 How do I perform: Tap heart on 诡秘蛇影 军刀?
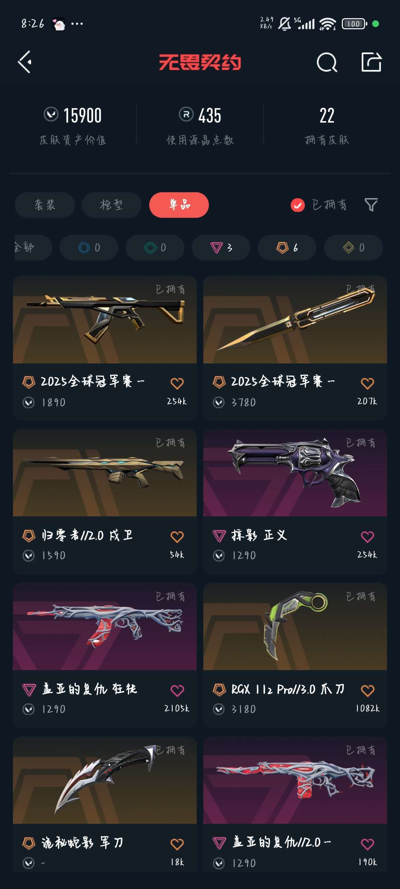177,844
